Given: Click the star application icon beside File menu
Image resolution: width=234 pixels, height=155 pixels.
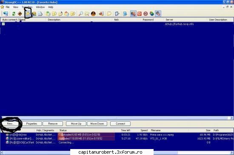Looking at the screenshot, I should coord(2,7).
